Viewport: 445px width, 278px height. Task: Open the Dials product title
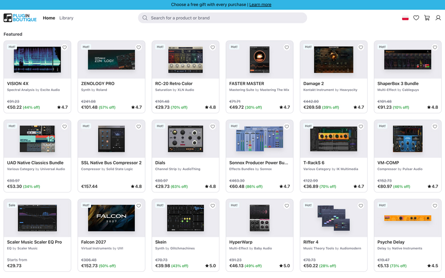[x=160, y=163]
